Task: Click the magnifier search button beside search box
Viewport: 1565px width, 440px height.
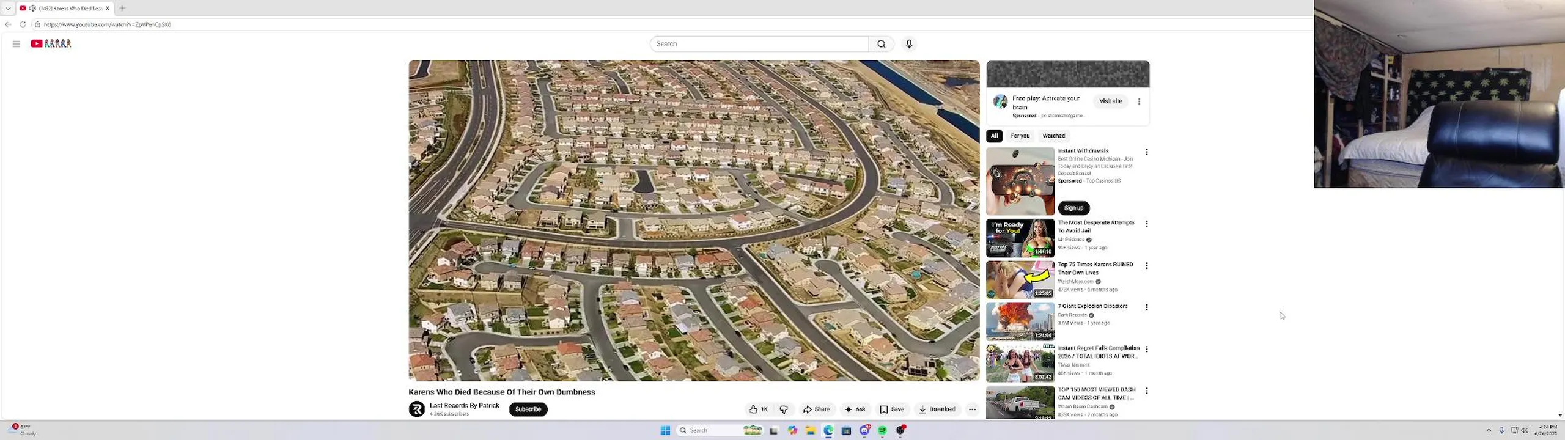Action: point(881,44)
